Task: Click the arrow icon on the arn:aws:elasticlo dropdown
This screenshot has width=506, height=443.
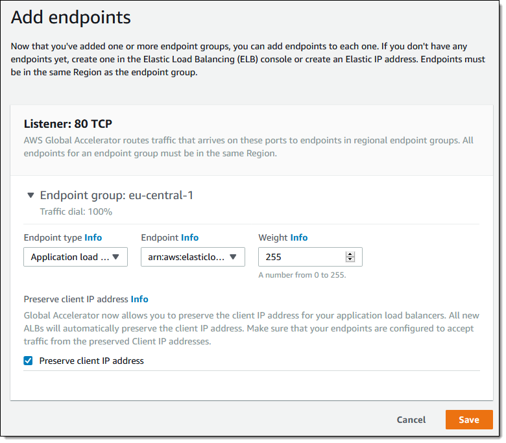Action: pyautogui.click(x=233, y=257)
